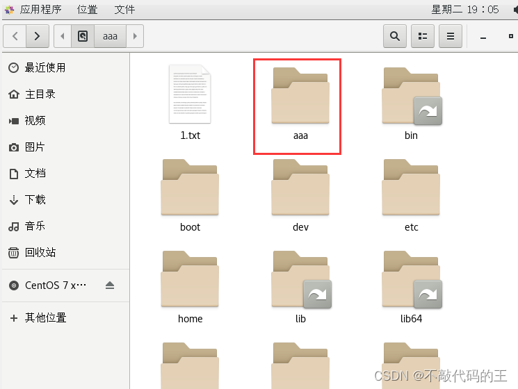The height and width of the screenshot is (389, 518).
Task: Open 其他位置 in sidebar
Action: click(x=66, y=317)
